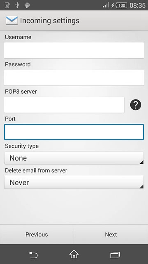148x264 pixels.
Task: Focus the POP3 server input field
Action: (x=64, y=105)
